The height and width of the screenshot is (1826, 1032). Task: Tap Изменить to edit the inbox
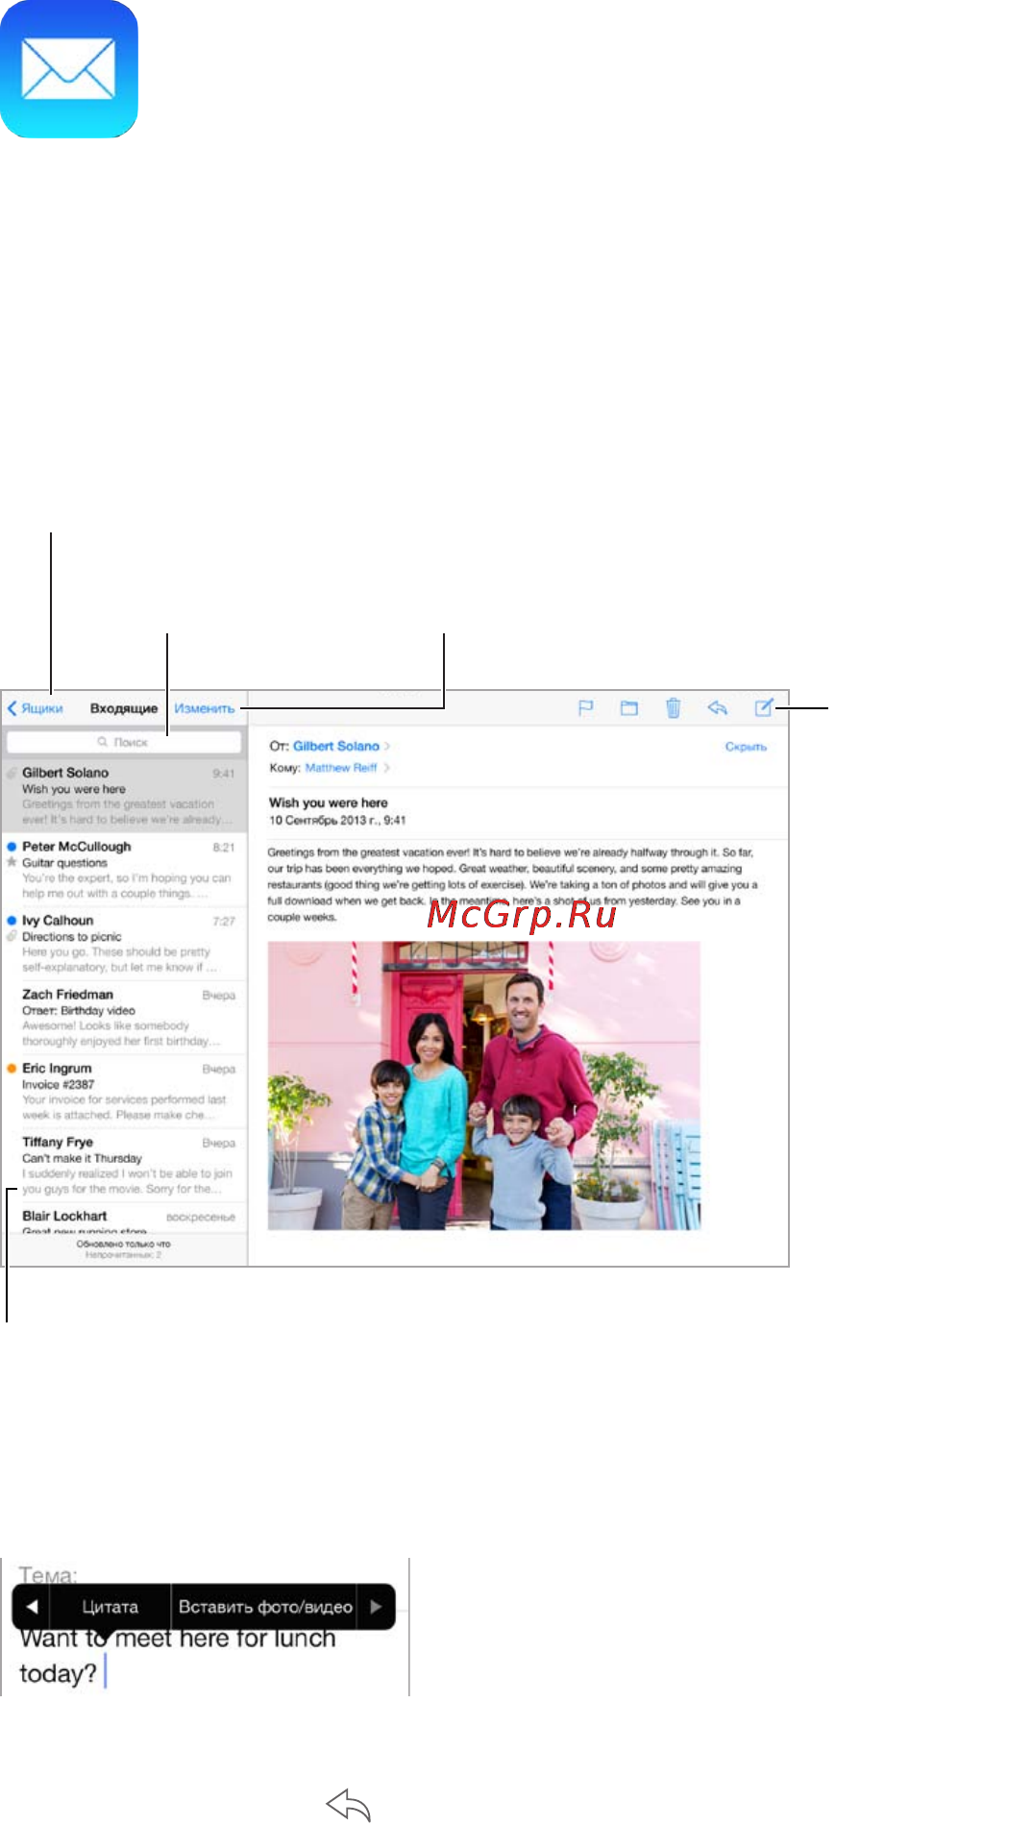[x=205, y=708]
